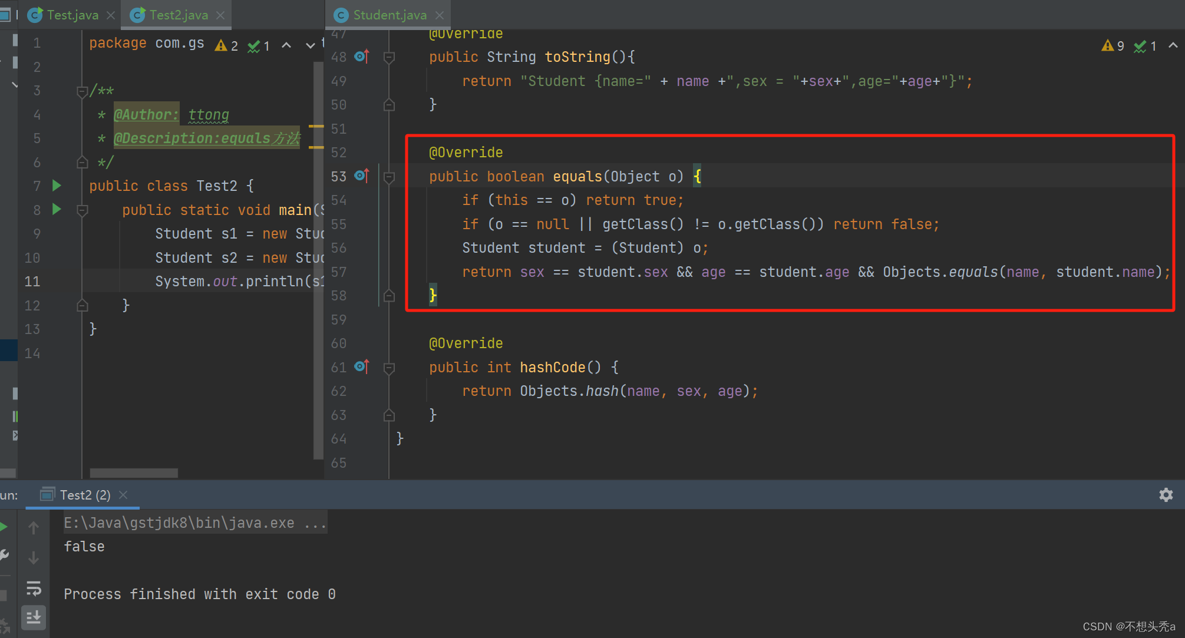Close the Student.java tab

click(x=440, y=15)
